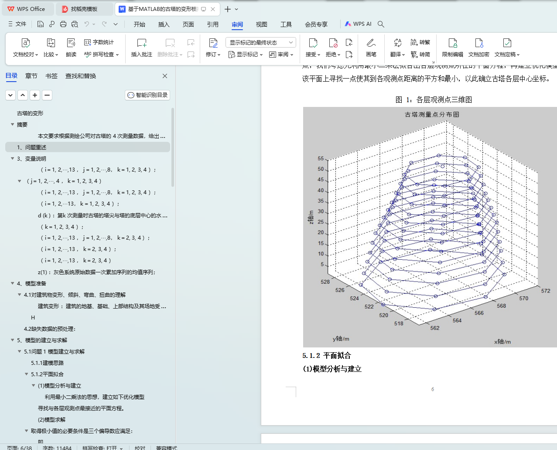Open 文档加密 document encryption
Screen dimensions: 557x450
click(x=479, y=48)
